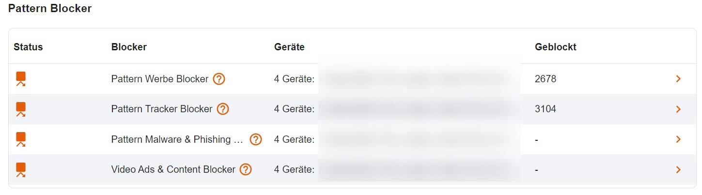702x195 pixels.
Task: Click the Pattern Tracker Blocker status icon
Action: 20,109
